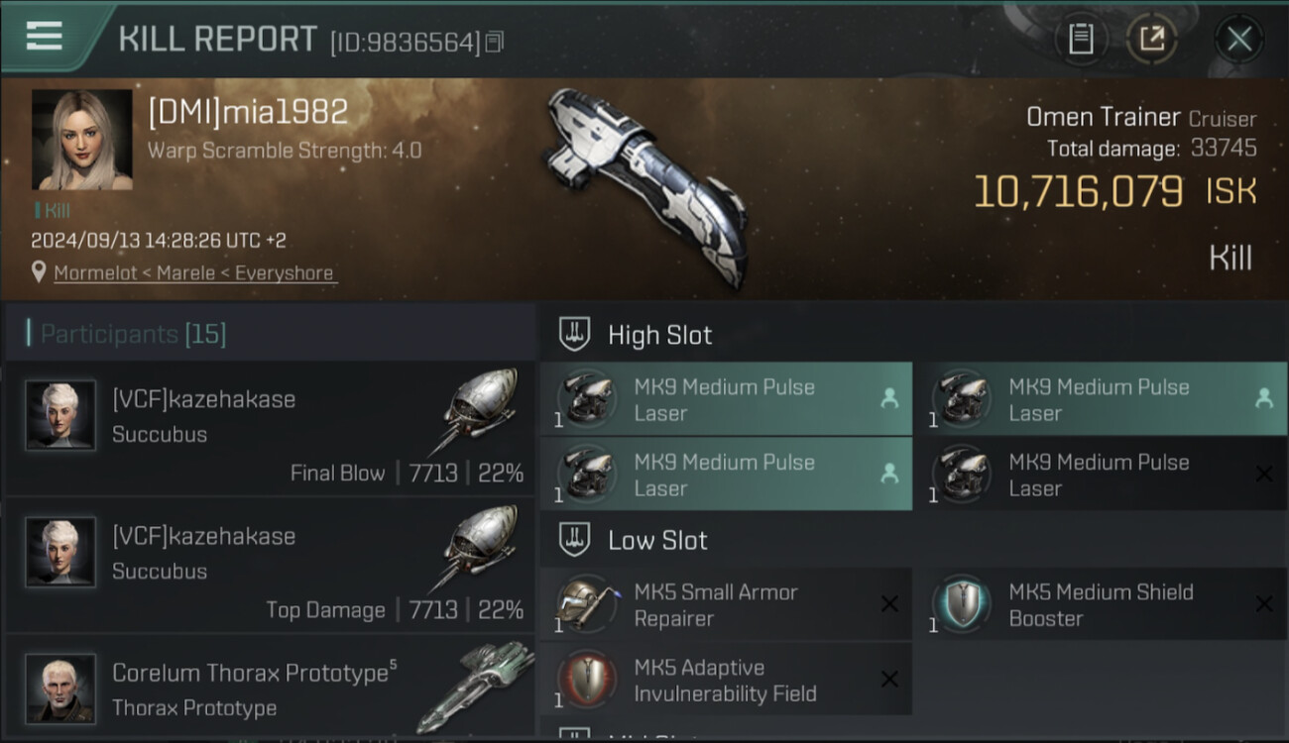
Task: Open the hamburger menu icon
Action: pos(45,36)
